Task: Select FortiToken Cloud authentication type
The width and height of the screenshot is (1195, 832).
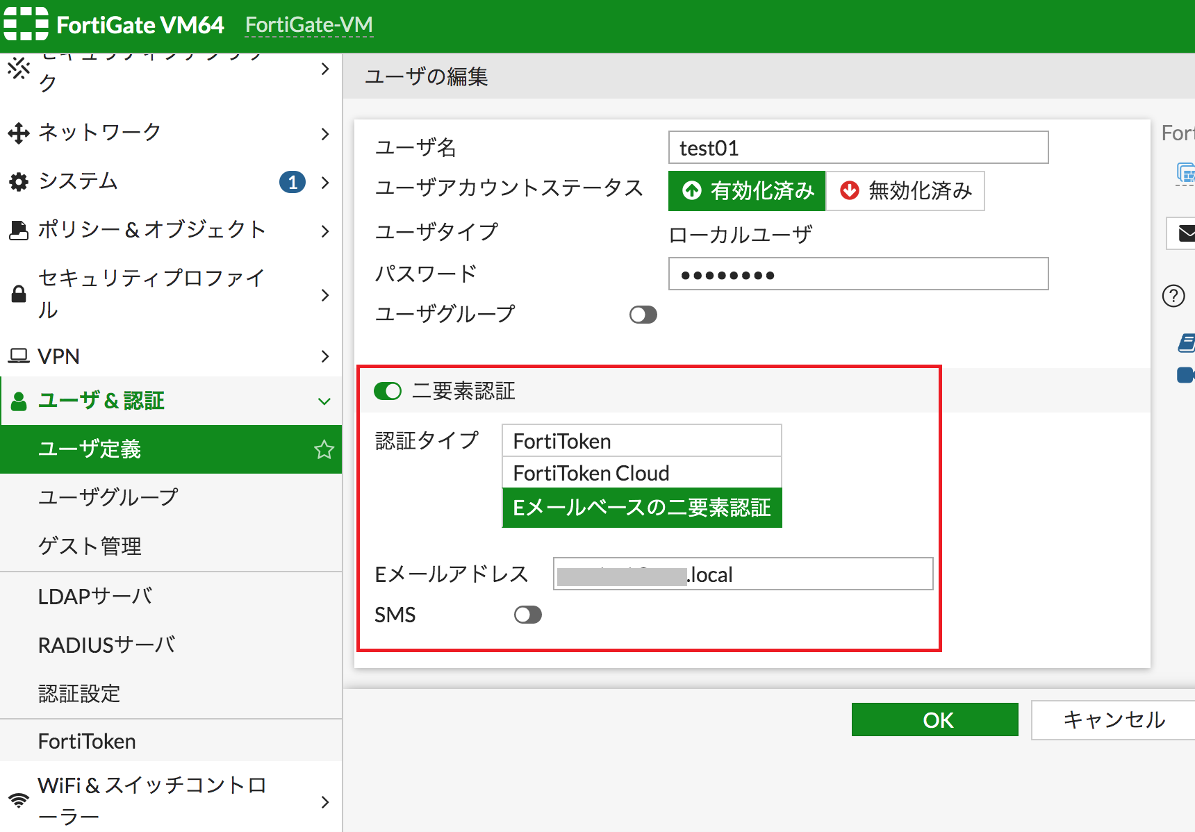Action: click(x=642, y=472)
